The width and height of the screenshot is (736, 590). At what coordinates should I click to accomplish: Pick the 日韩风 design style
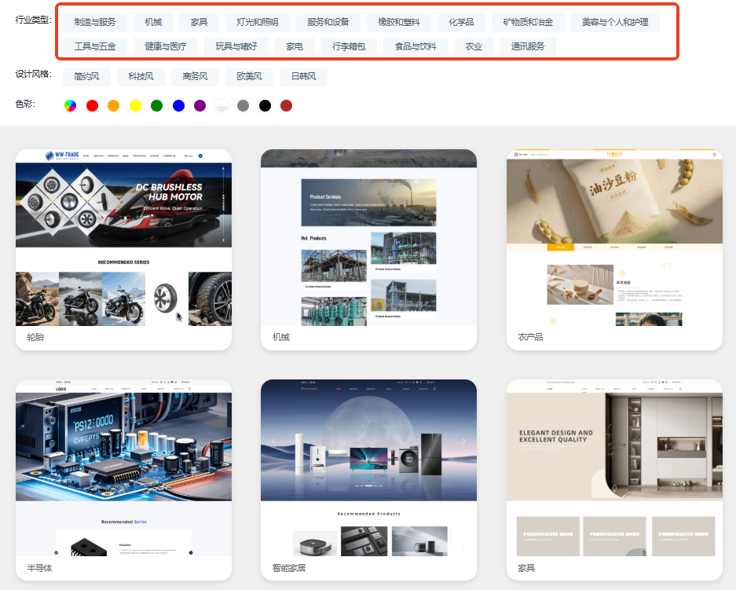(x=303, y=76)
